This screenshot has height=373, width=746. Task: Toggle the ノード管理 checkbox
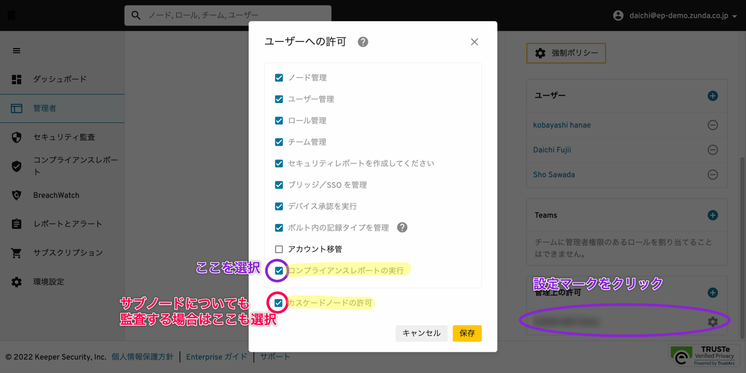pos(279,78)
